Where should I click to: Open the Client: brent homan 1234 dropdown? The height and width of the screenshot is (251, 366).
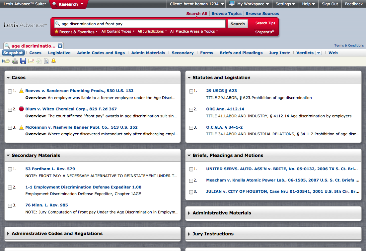tap(197, 4)
